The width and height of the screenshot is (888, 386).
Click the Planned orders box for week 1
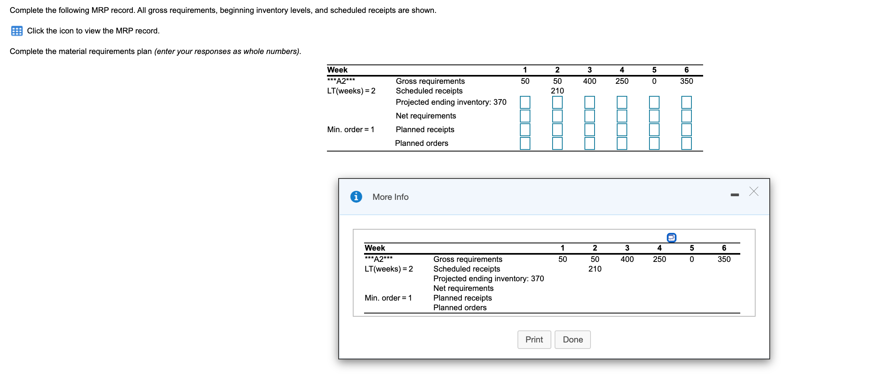click(x=525, y=143)
